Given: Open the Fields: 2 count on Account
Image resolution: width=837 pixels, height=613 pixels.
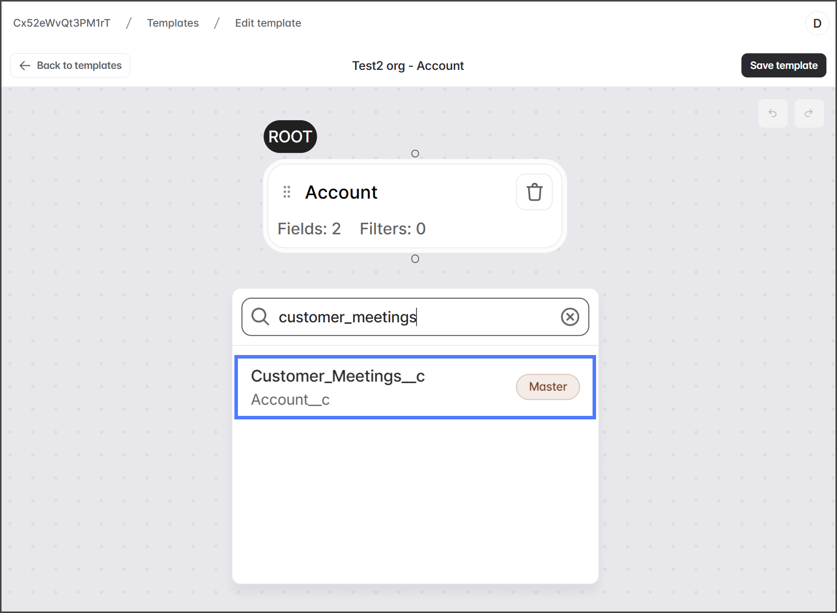Looking at the screenshot, I should [309, 229].
